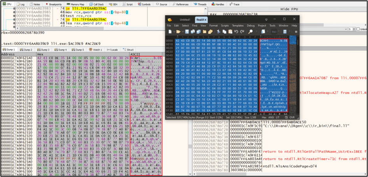
Task: Open the Scripts menu
Action: click(224, 25)
